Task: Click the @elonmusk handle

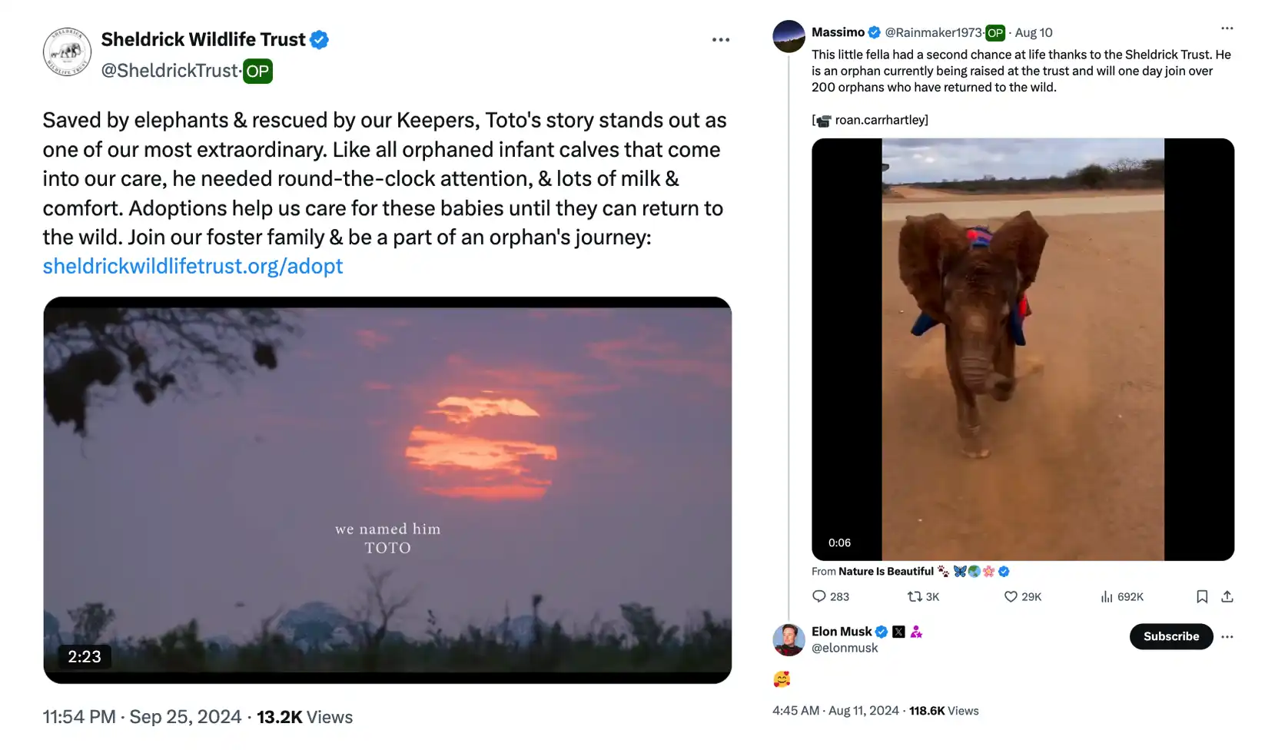Action: (845, 648)
